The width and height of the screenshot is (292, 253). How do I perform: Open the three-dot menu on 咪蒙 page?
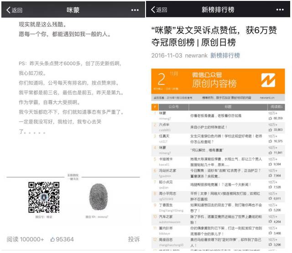(x=135, y=10)
